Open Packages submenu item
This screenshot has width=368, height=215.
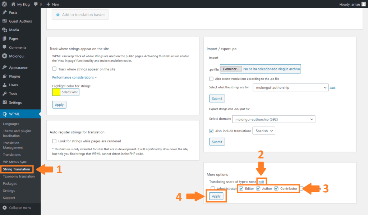pos(10,184)
